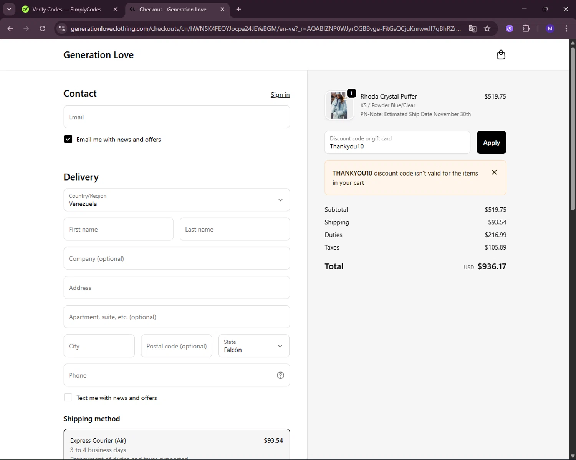
Task: Dismiss the THANKYOU10 invalid code message
Action: click(494, 172)
